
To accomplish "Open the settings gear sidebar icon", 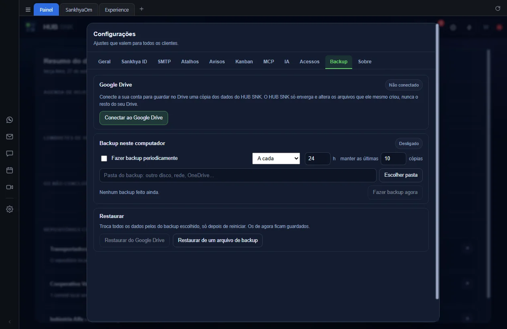I will 10,209.
